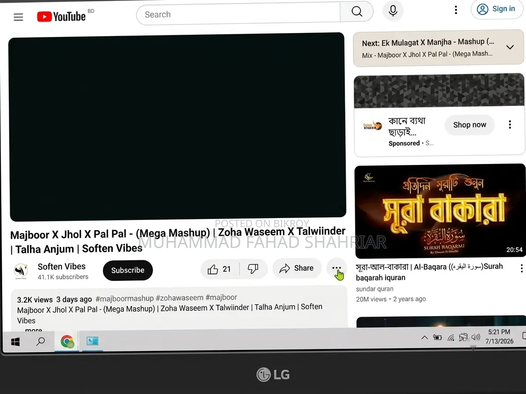This screenshot has height=394, width=526.
Task: Start voice search with the microphone icon
Action: click(x=393, y=11)
